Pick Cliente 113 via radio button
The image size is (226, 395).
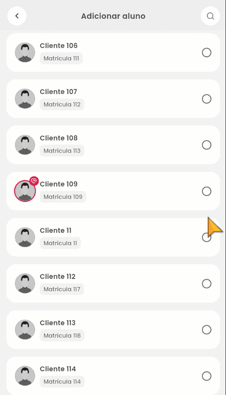206,330
